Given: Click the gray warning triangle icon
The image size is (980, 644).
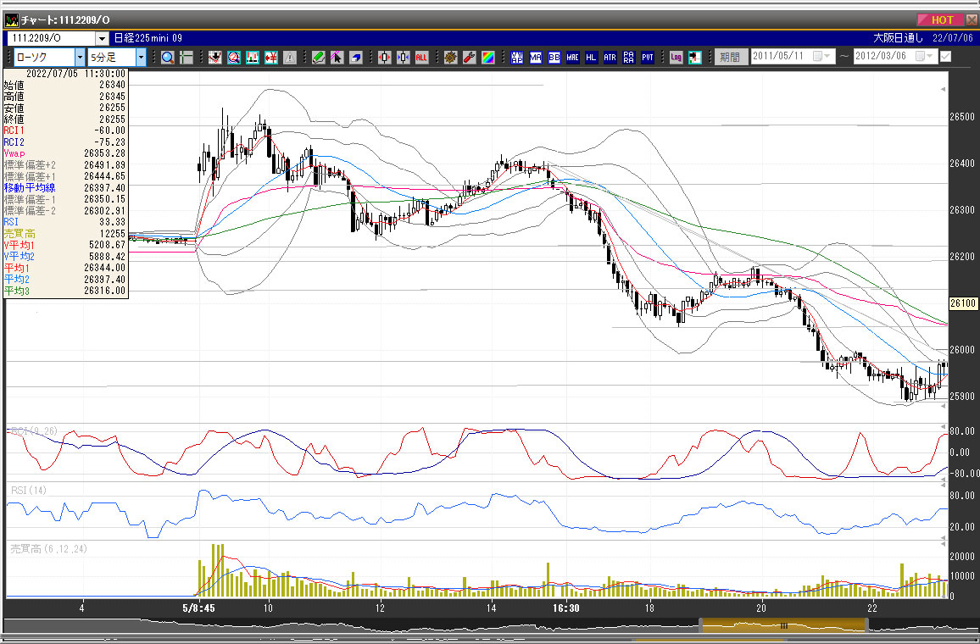Looking at the screenshot, I should pos(290,58).
